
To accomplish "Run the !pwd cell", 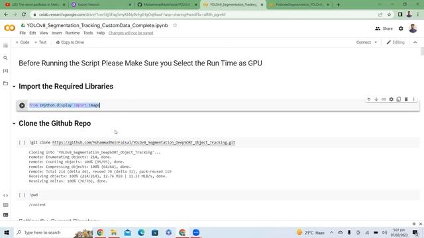I will click(22, 195).
